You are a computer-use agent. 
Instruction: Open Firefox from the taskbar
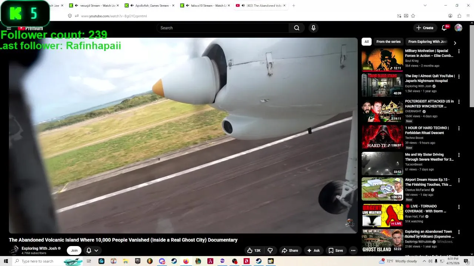click(186, 261)
